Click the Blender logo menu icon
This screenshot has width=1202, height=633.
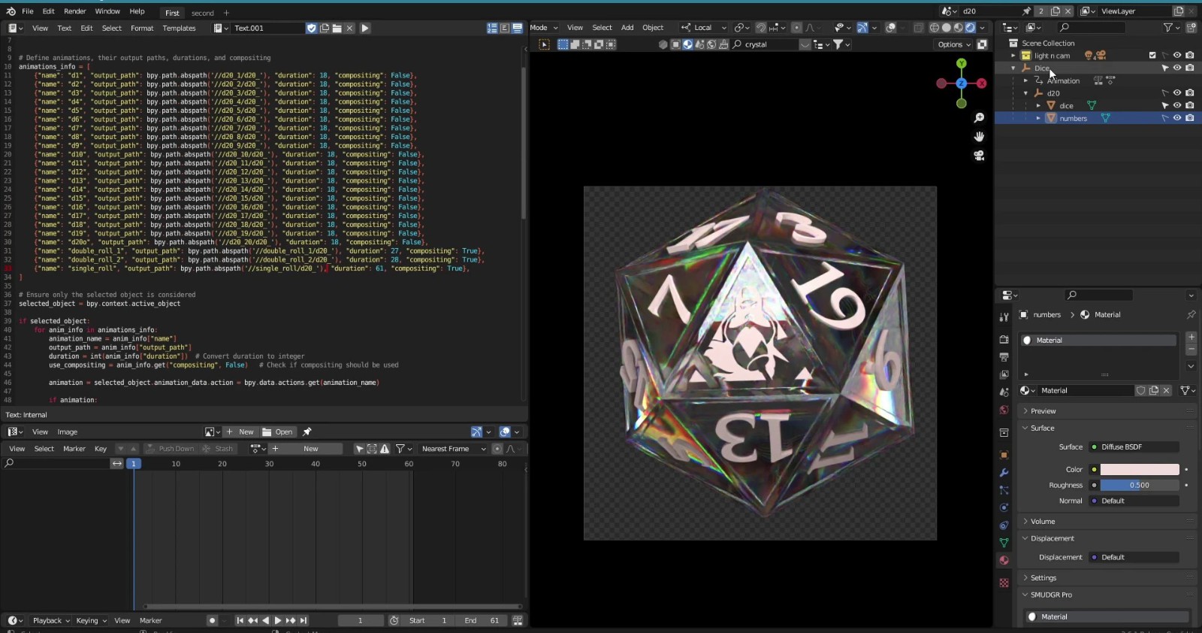click(11, 11)
